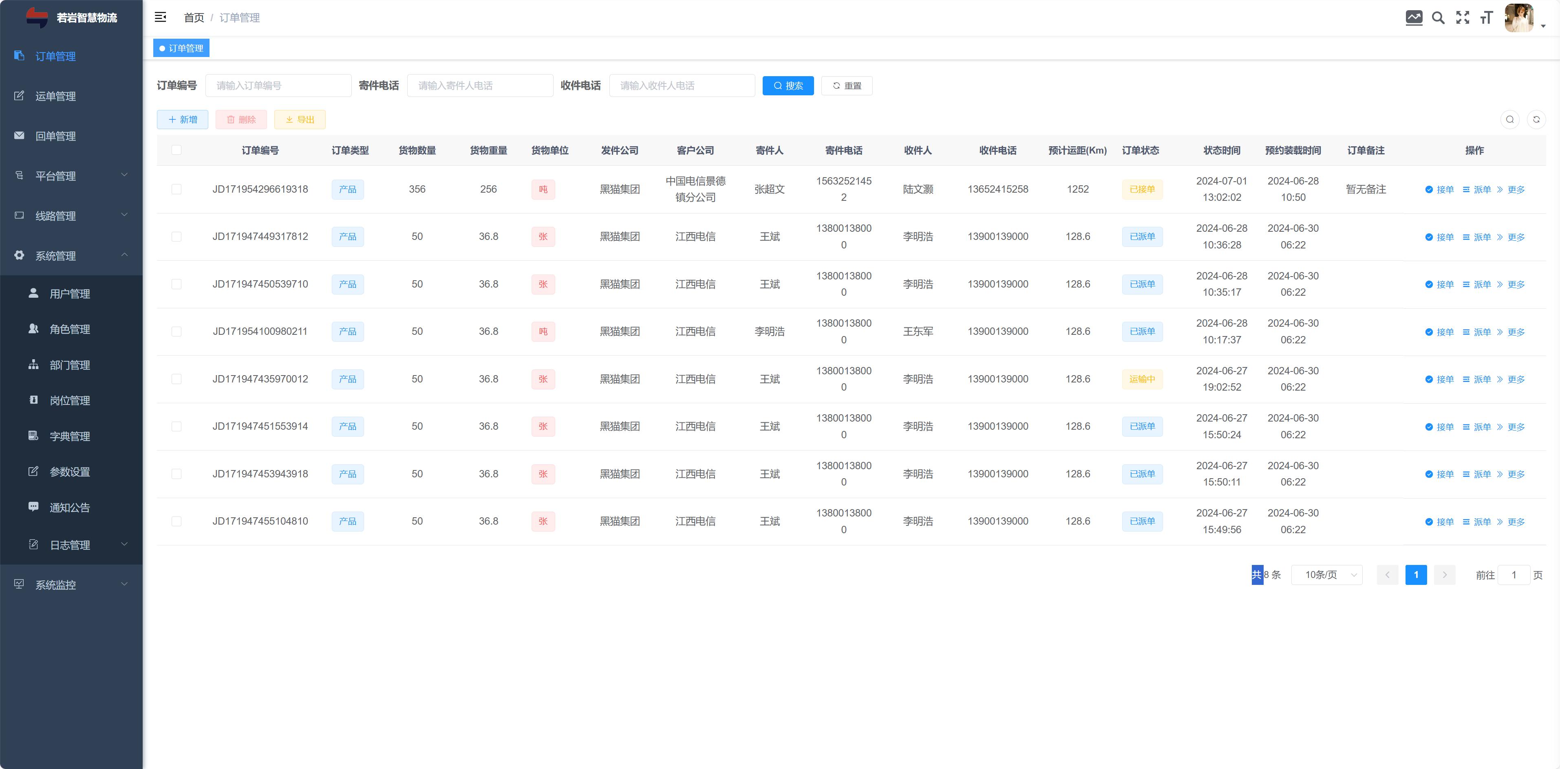The width and height of the screenshot is (1560, 769).
Task: Open the 10条/页 page size dropdown
Action: (1326, 575)
